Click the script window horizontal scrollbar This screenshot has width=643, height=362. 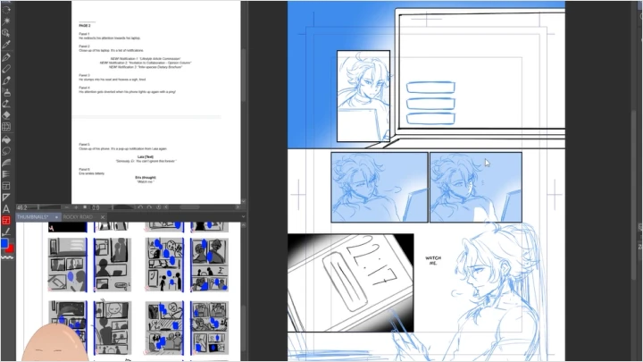pyautogui.click(x=190, y=207)
